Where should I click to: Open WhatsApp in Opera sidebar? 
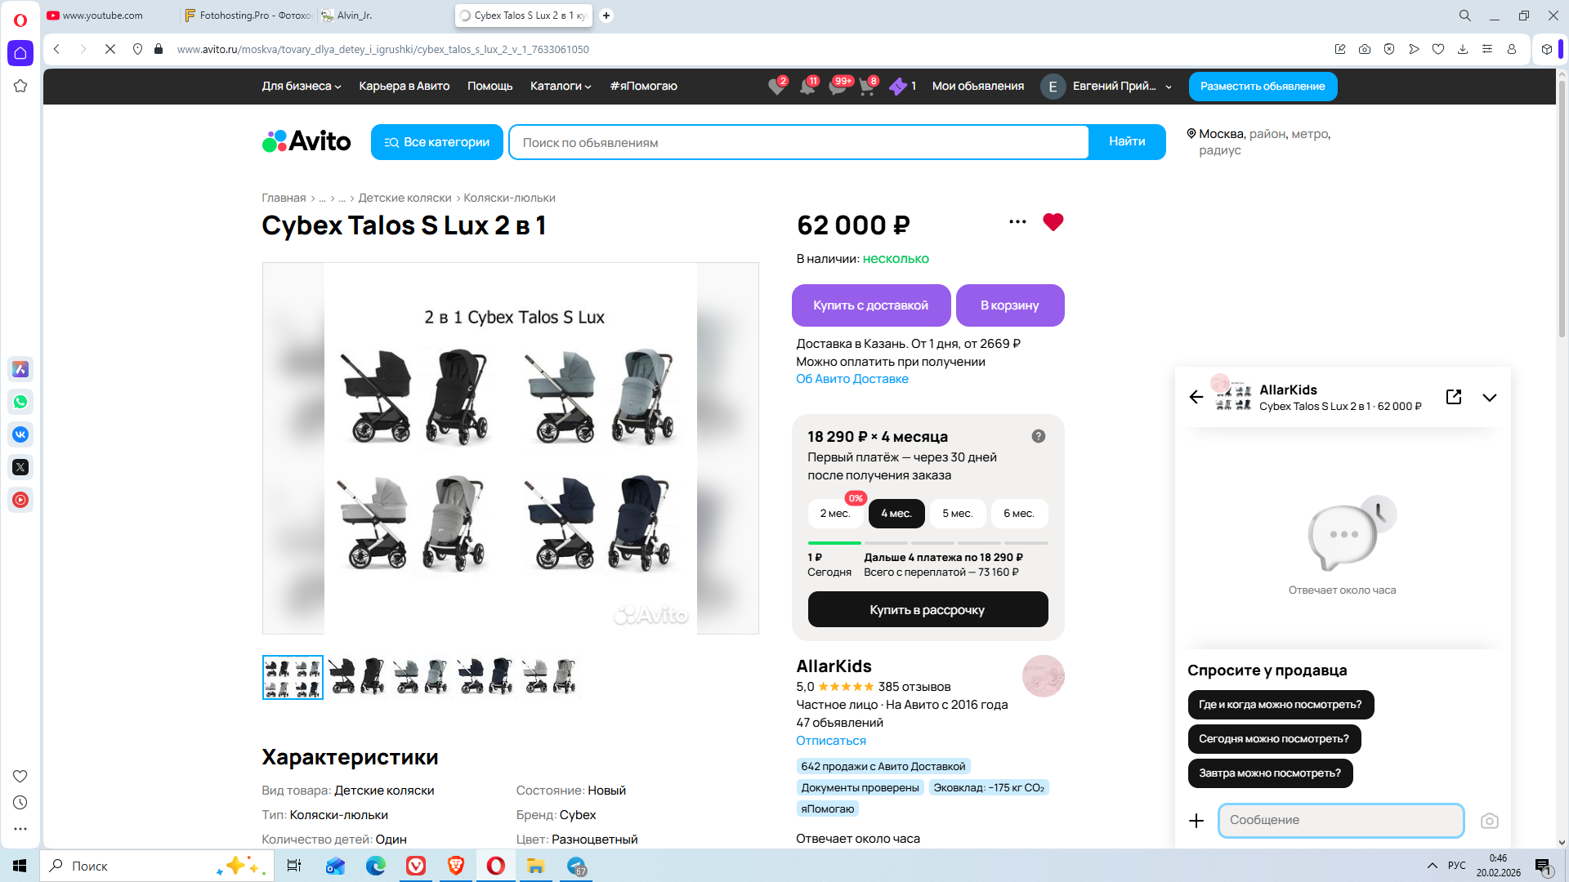(20, 402)
